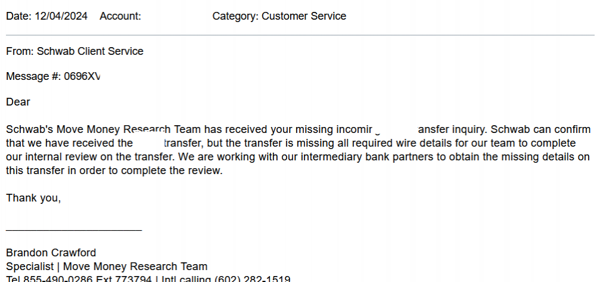This screenshot has height=282, width=597.
Task: Click the Message # 0696XV line
Action: tap(53, 77)
